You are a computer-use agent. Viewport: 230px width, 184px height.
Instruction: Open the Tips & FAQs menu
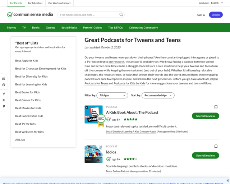[x=115, y=28]
